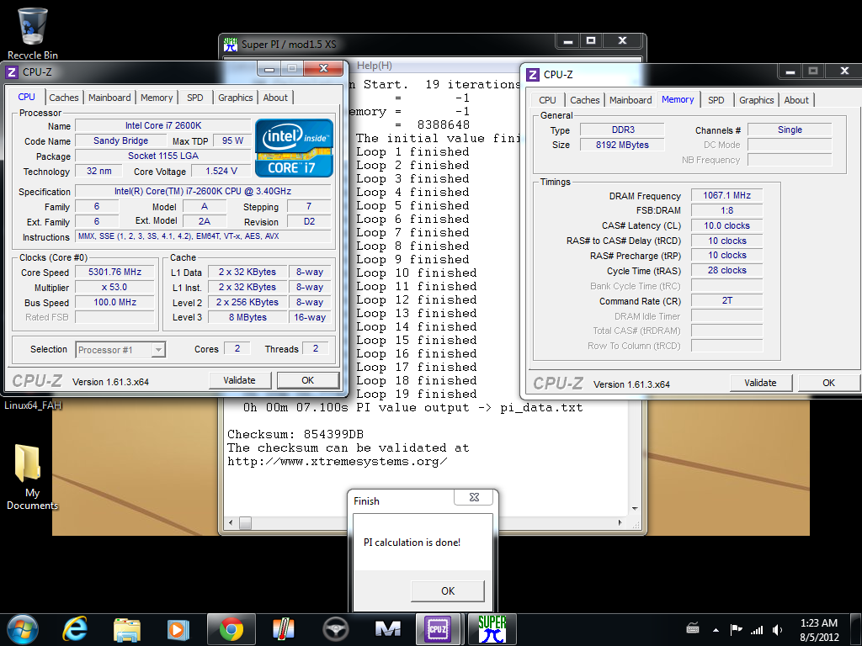The height and width of the screenshot is (646, 862).
Task: Click the Super PI vertical scroll down arrow
Action: coord(635,509)
